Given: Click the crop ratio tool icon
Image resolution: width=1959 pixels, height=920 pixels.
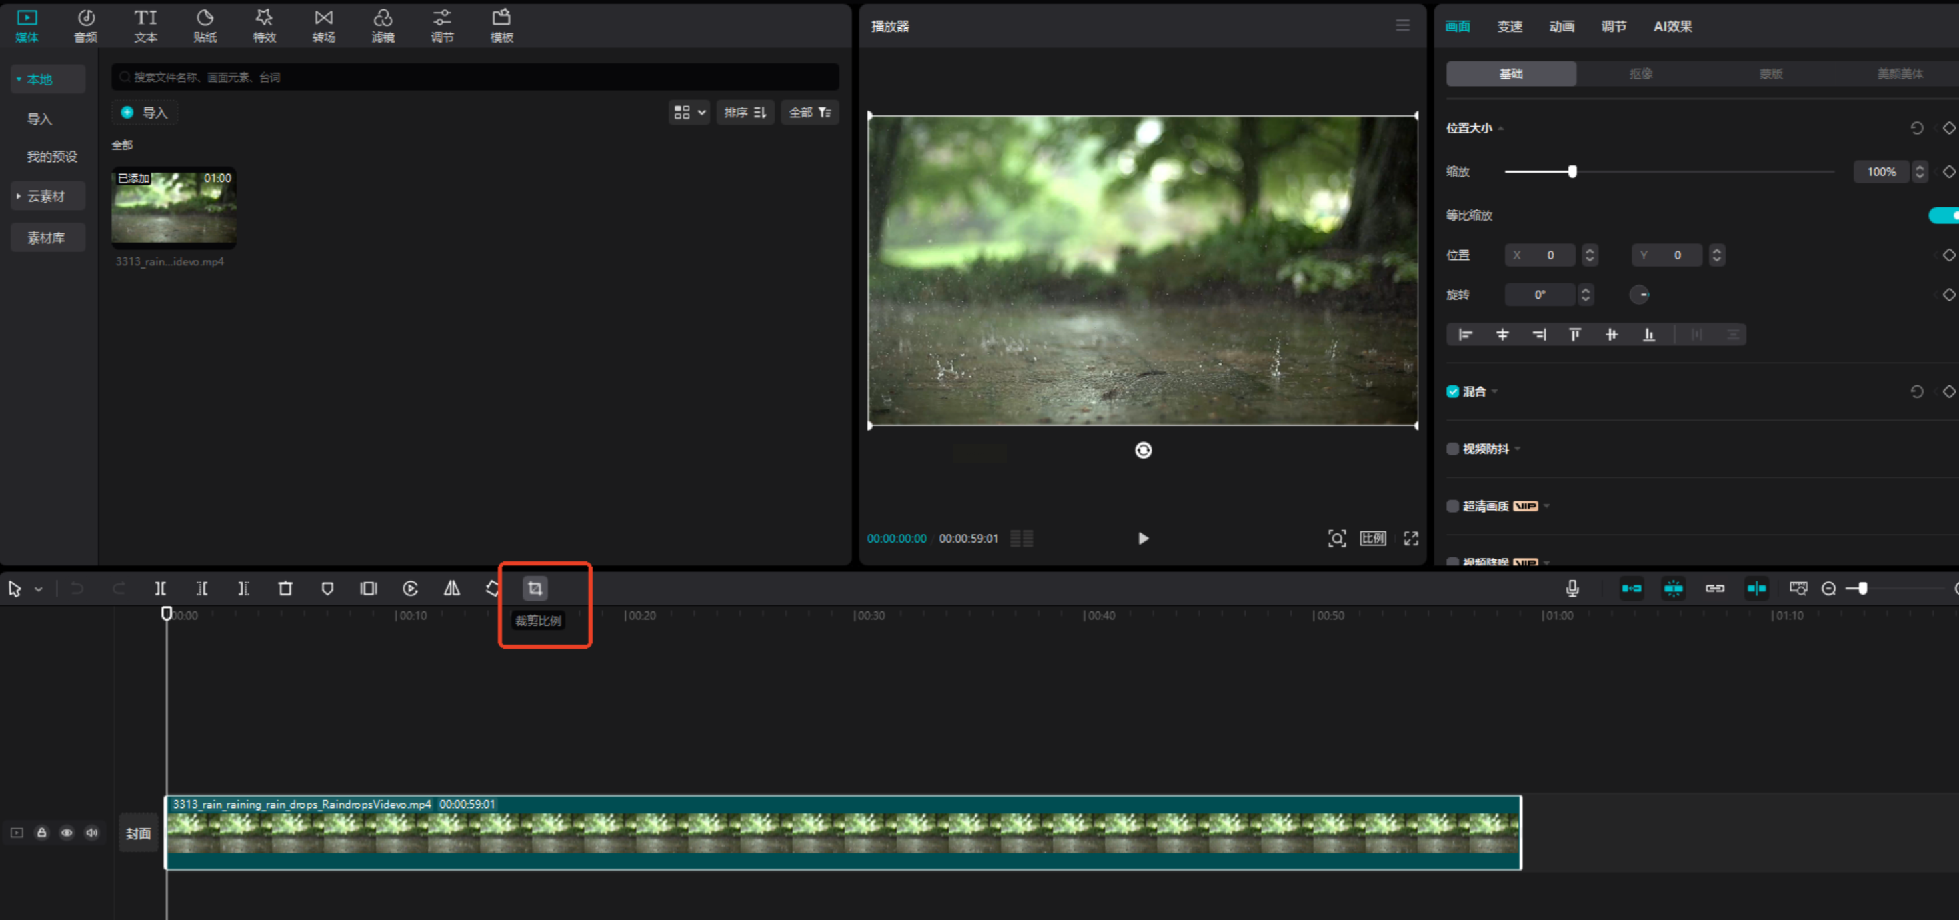Looking at the screenshot, I should (x=535, y=589).
